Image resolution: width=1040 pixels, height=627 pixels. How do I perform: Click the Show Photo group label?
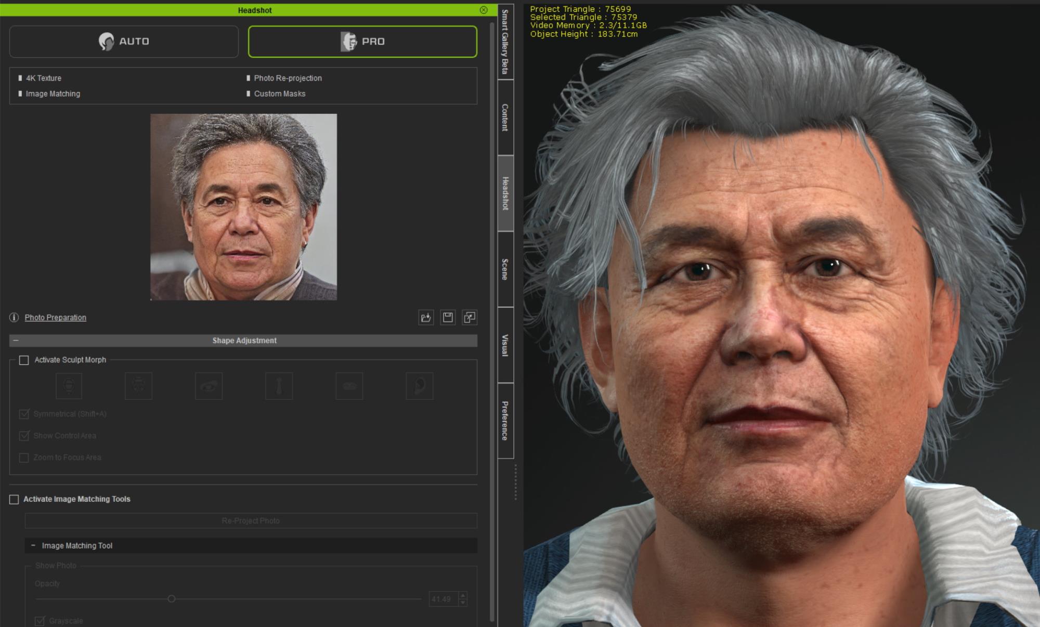click(x=56, y=566)
